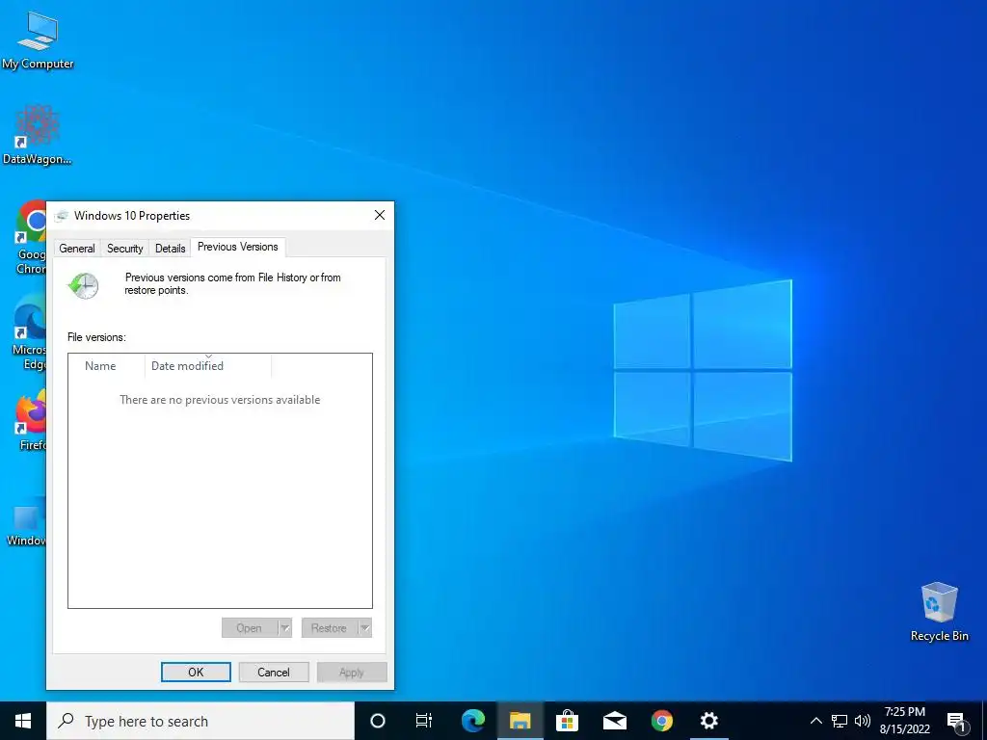987x740 pixels.
Task: Select the Firefox desktop shortcut
Action: [32, 420]
